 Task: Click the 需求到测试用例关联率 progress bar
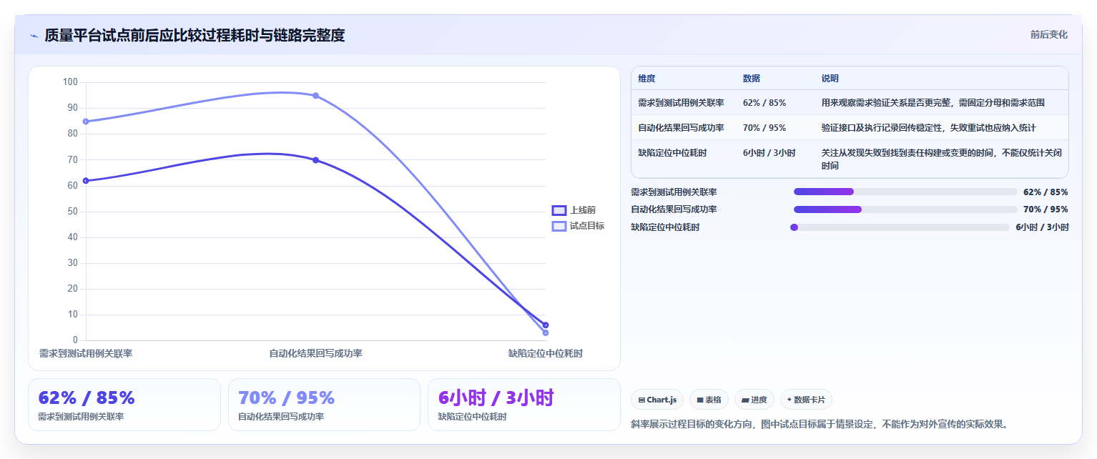[905, 192]
